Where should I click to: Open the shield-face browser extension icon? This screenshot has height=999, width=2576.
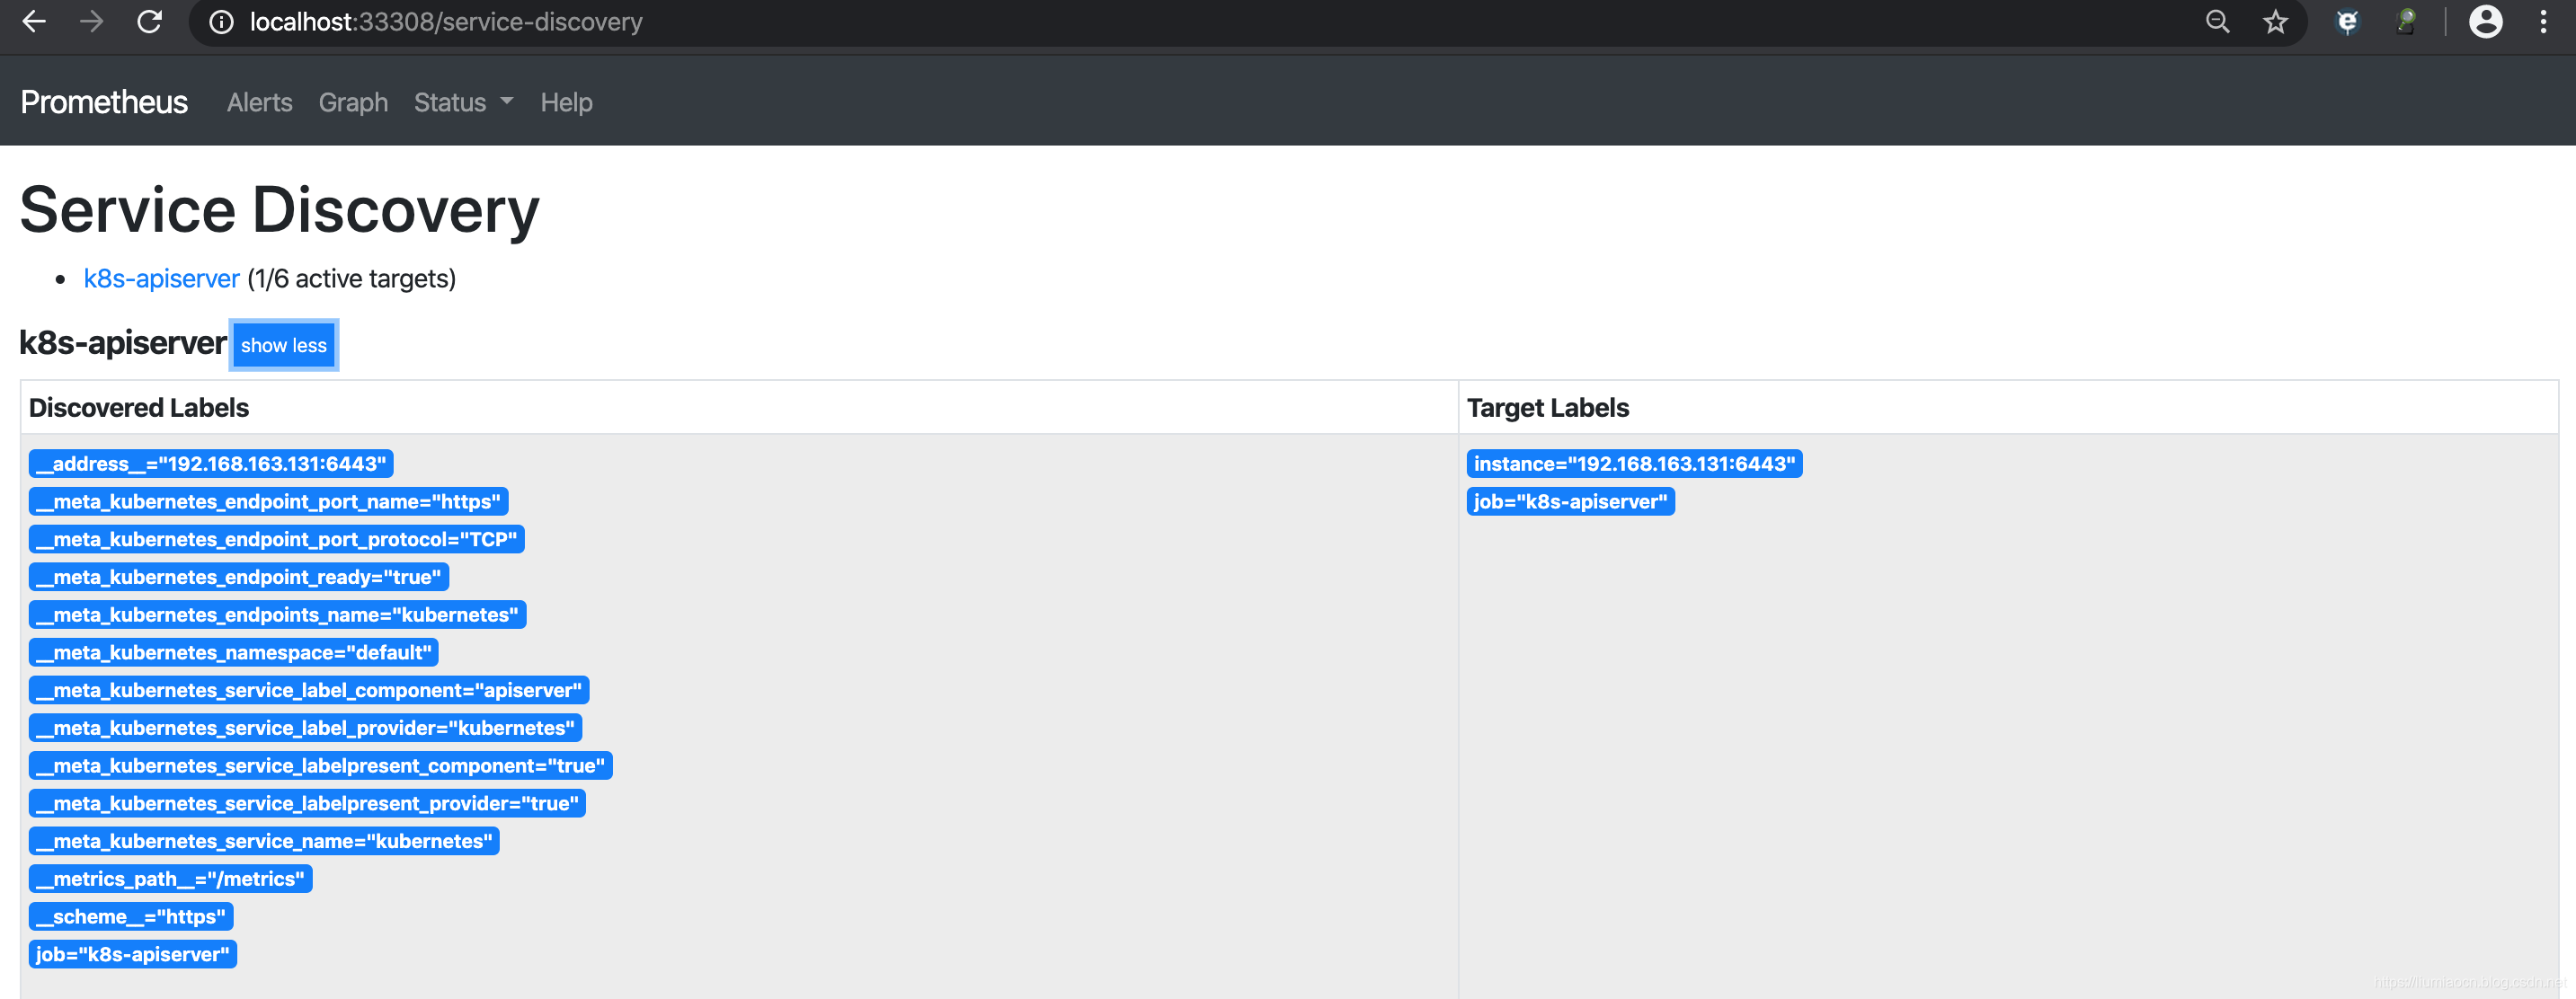tap(2347, 22)
